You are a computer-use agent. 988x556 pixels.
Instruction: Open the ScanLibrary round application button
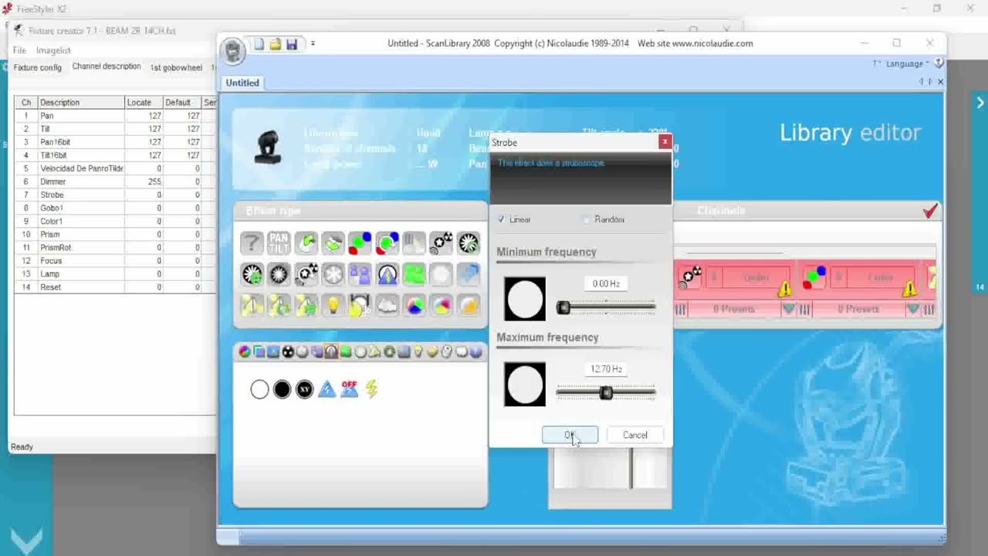(x=232, y=52)
